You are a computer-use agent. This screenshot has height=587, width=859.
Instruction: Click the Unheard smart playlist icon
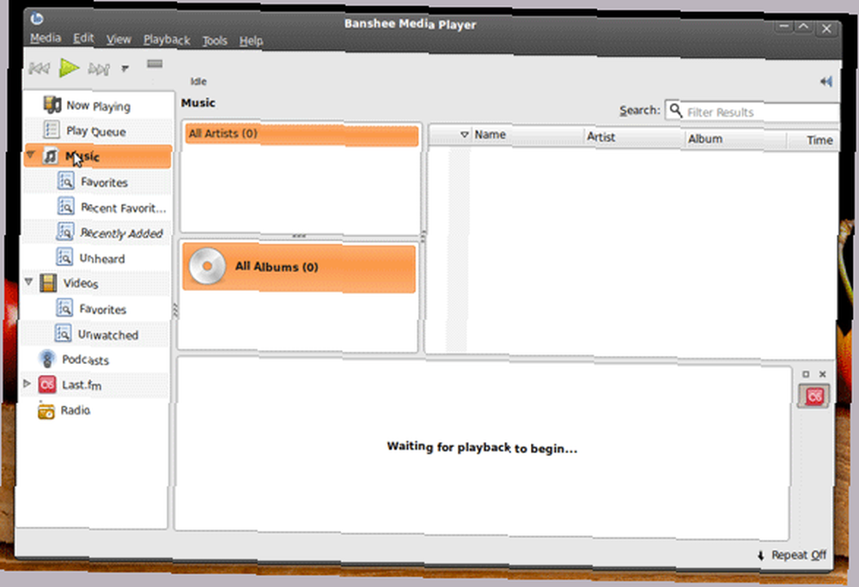pos(64,257)
